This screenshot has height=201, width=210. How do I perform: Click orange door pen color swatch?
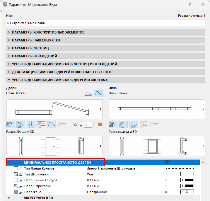98,125
